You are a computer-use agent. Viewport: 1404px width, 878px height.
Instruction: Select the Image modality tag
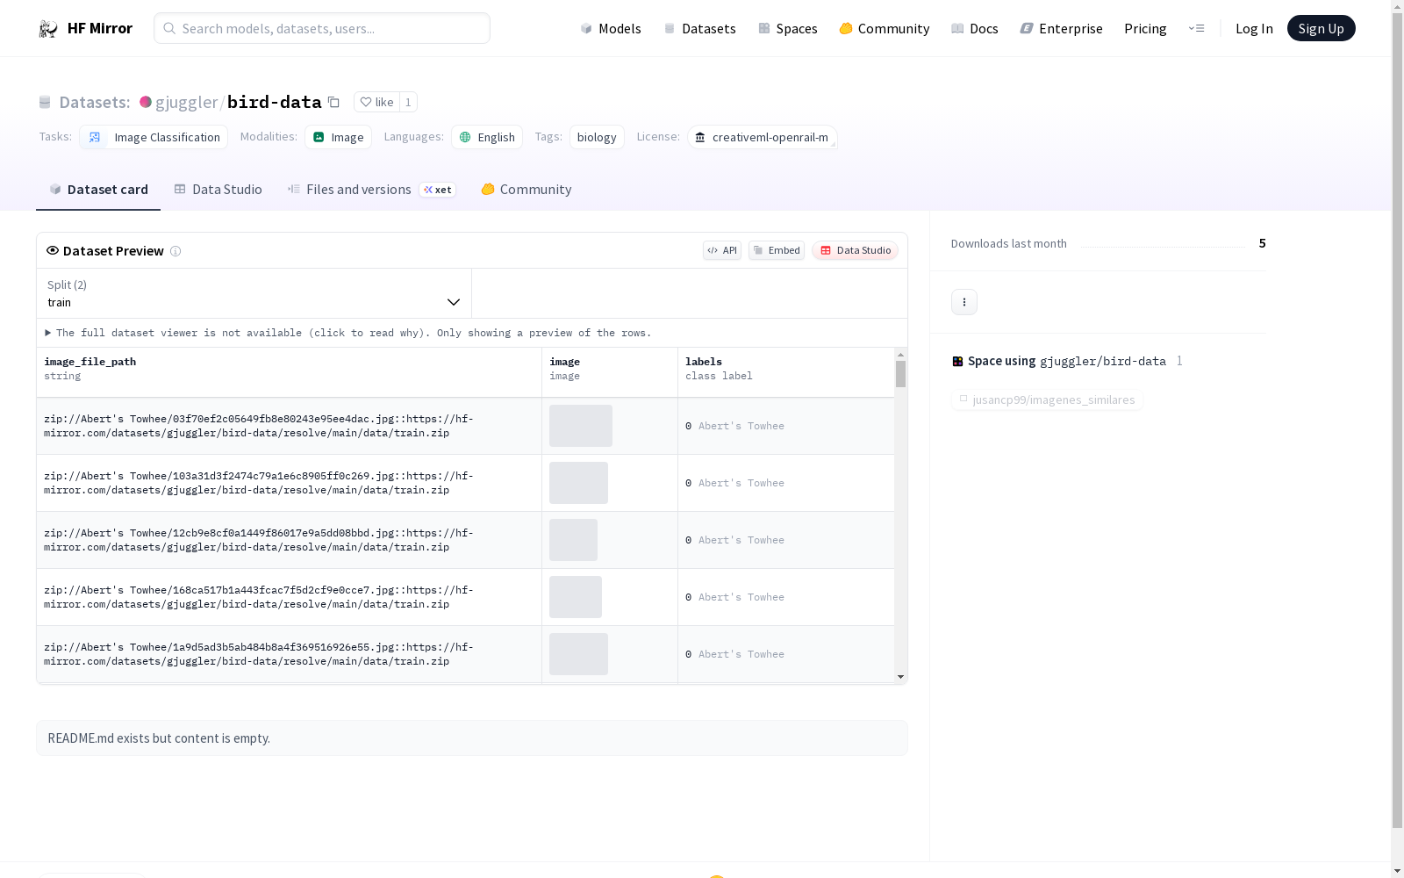click(x=339, y=137)
